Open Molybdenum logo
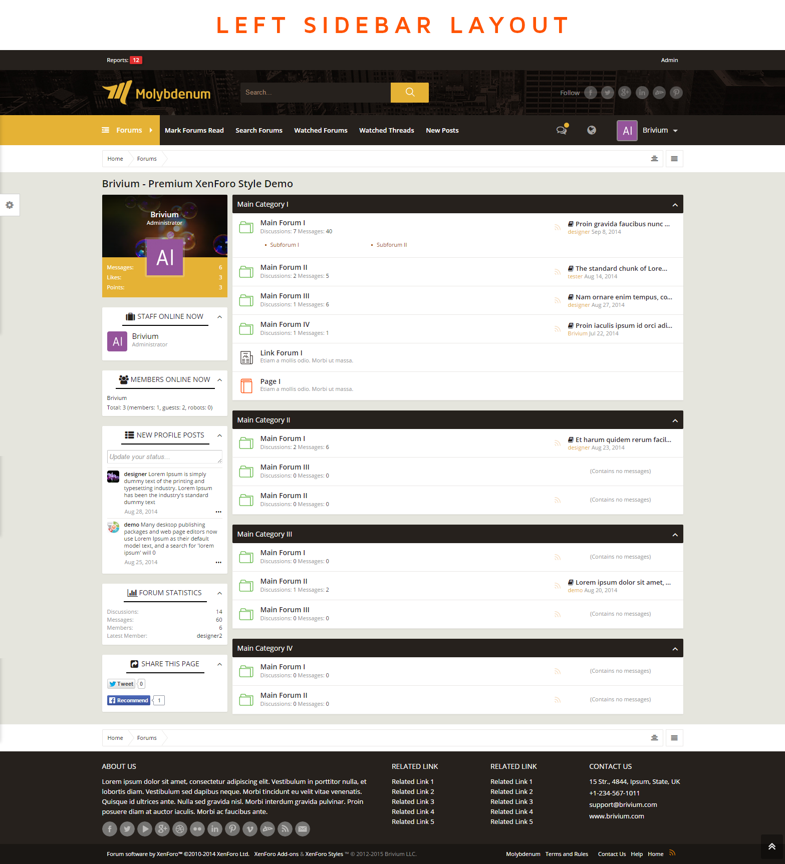The image size is (785, 864). click(x=156, y=93)
